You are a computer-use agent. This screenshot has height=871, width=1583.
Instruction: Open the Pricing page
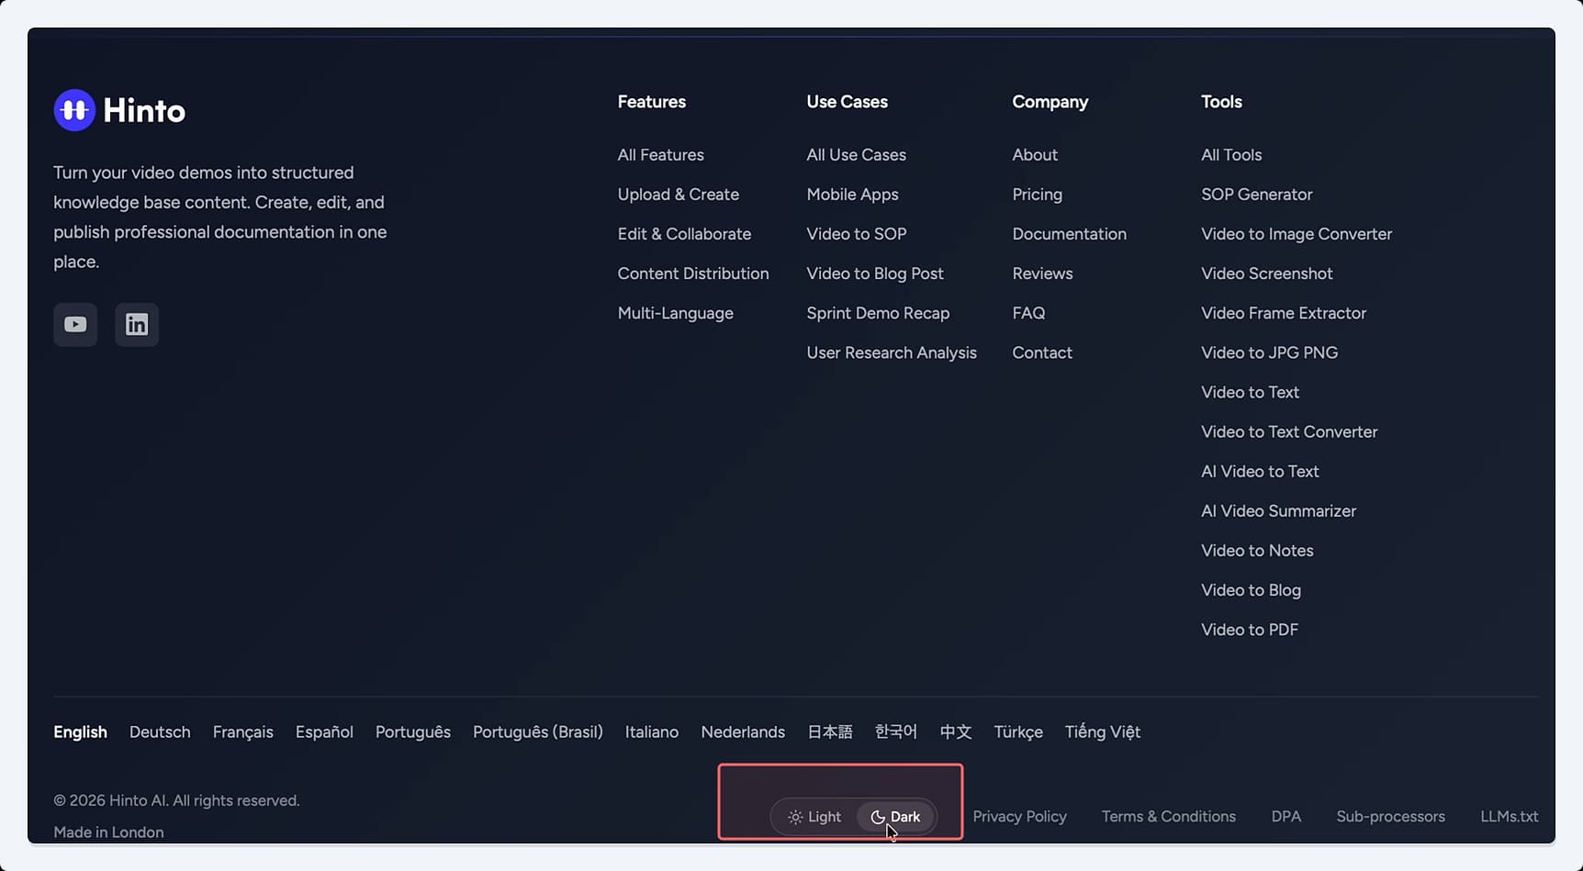[x=1038, y=195]
